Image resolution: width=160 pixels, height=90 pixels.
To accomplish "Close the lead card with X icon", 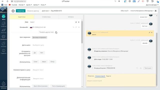I will [155, 11].
